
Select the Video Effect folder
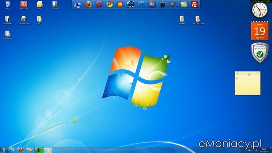coord(8,20)
